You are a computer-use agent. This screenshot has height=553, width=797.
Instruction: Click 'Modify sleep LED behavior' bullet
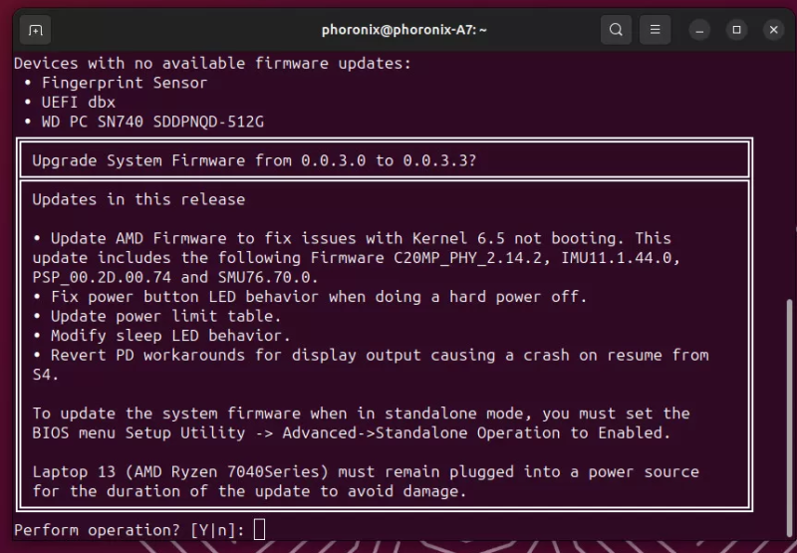161,336
